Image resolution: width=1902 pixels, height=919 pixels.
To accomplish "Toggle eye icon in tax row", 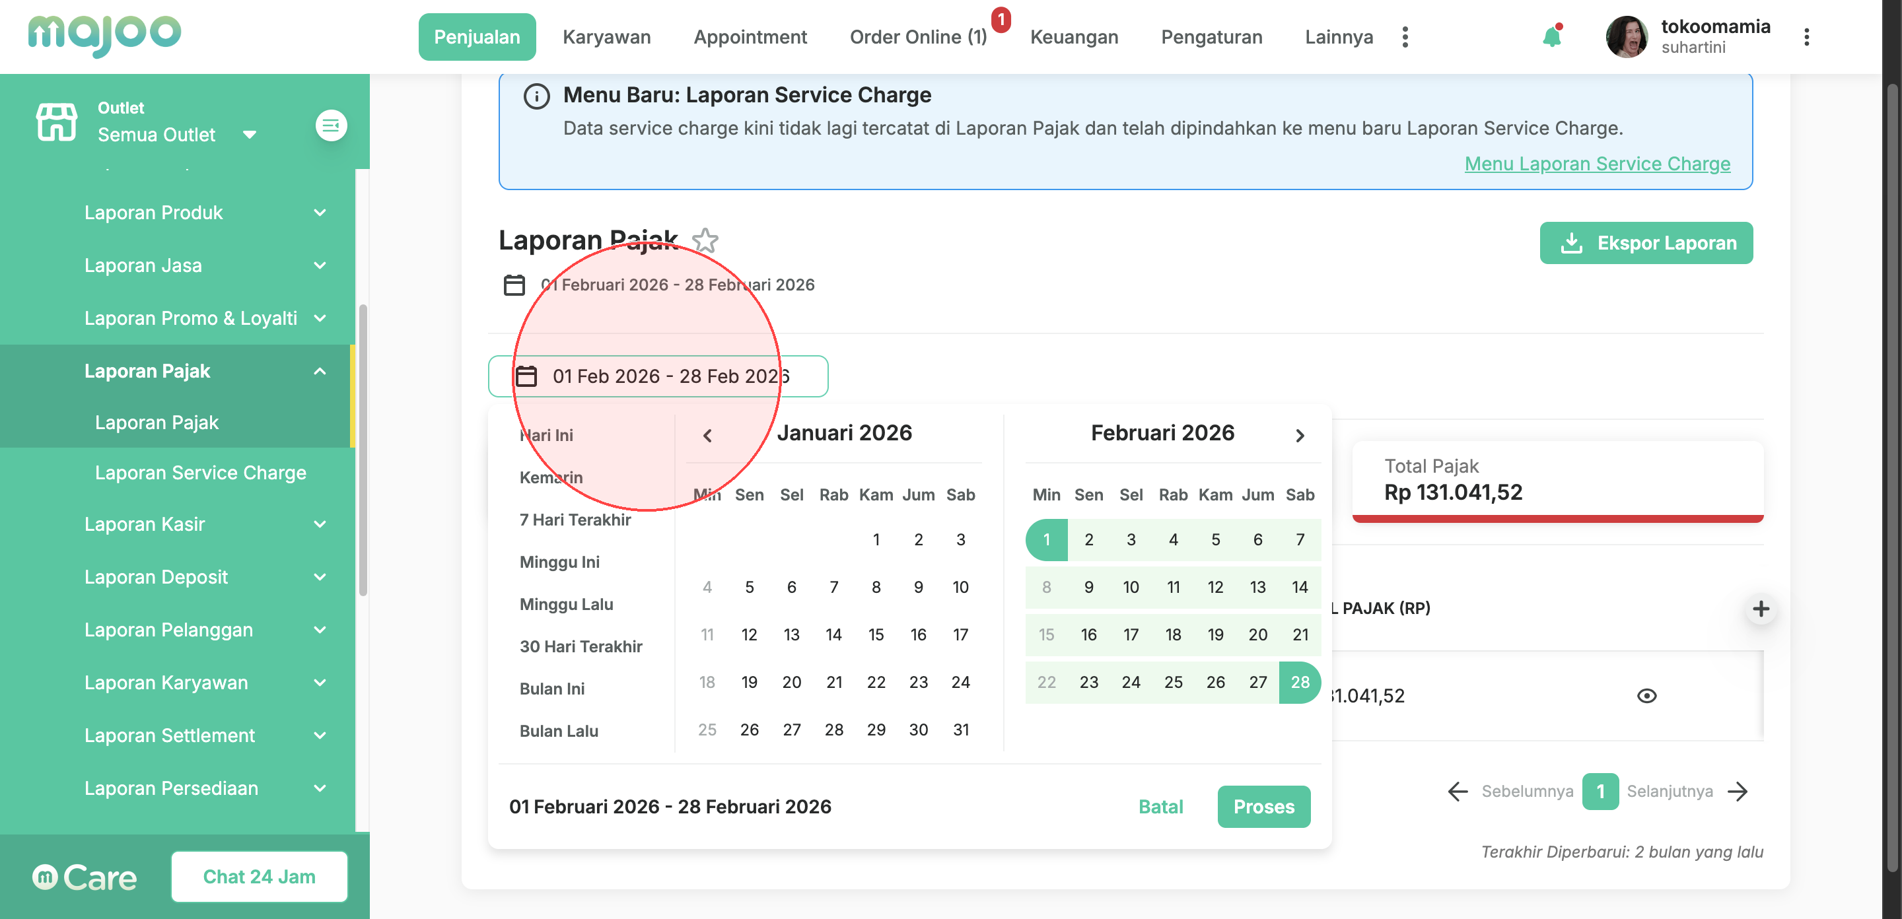I will point(1646,696).
